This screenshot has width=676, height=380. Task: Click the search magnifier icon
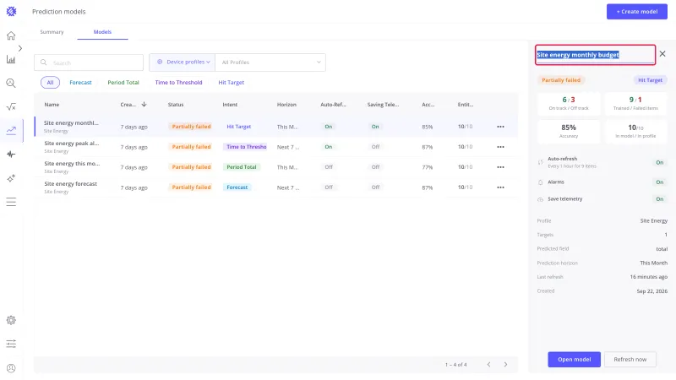pos(44,62)
